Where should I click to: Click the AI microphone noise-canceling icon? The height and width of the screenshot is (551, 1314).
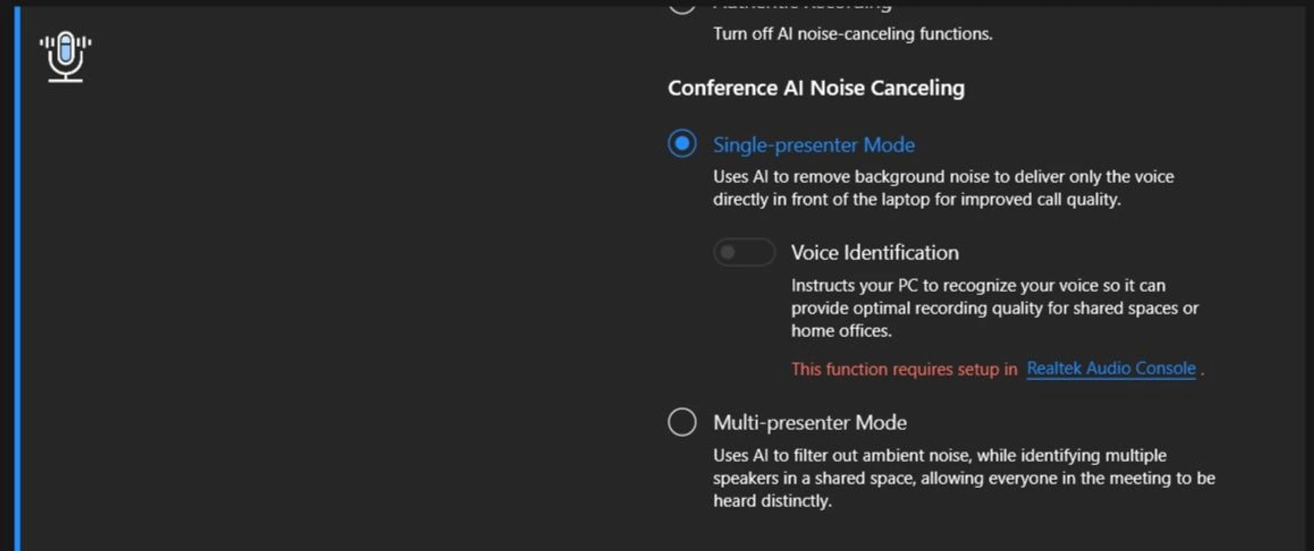click(66, 57)
